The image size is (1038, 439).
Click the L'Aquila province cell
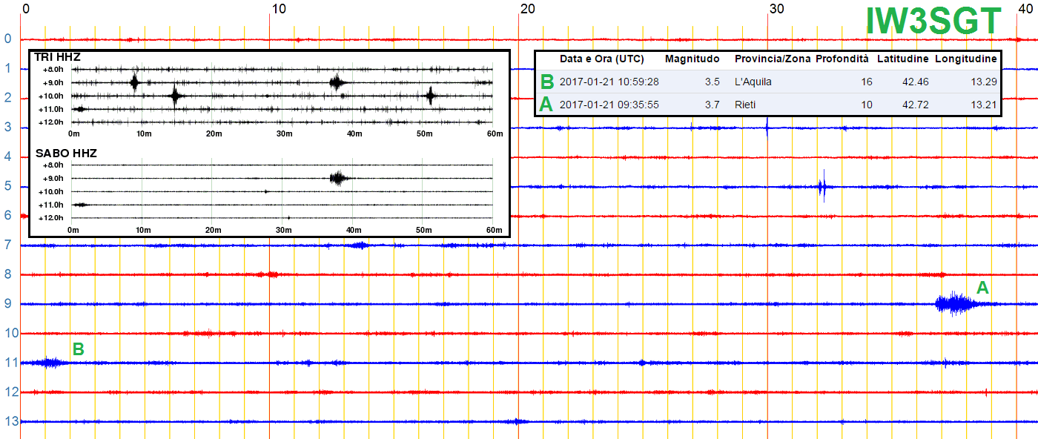coord(753,82)
